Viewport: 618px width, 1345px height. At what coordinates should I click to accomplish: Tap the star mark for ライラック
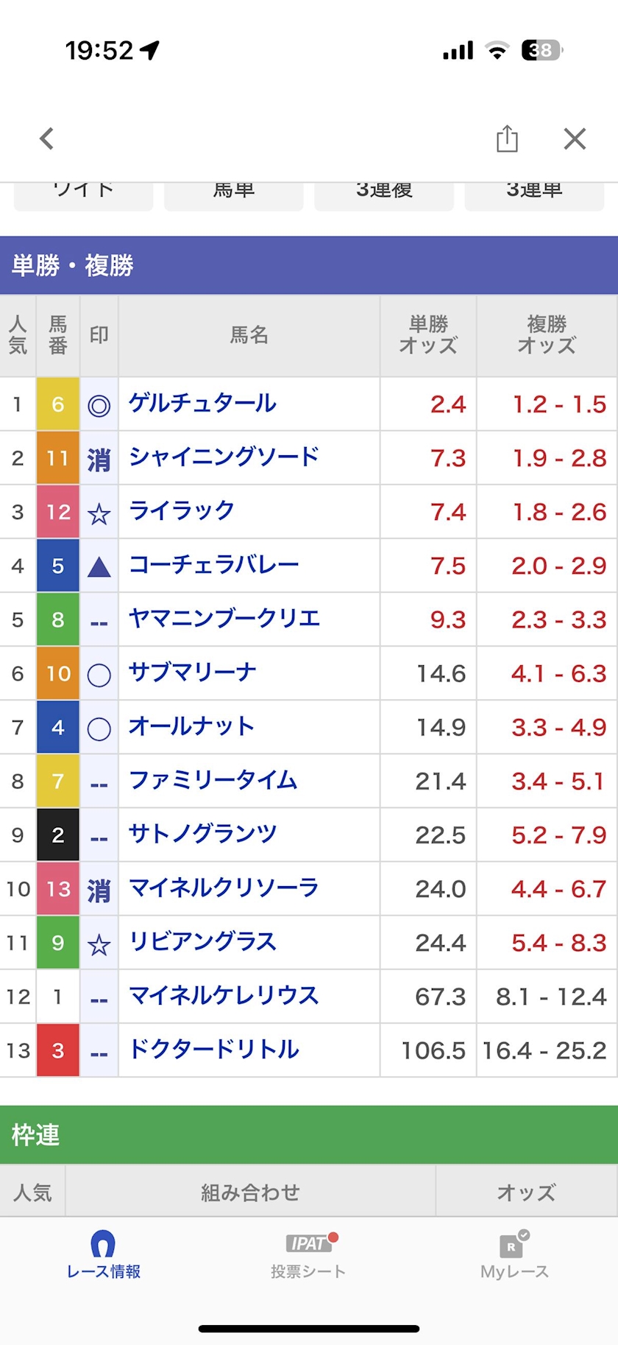99,513
